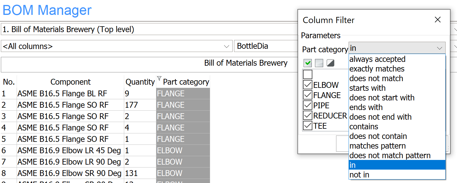This screenshot has width=457, height=183.
Task: Select 'not in' filter option
Action: point(359,175)
